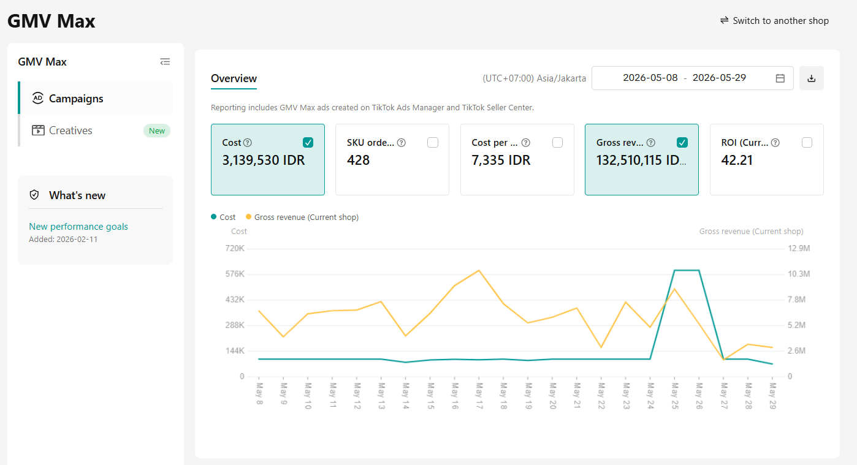Click the New badge next to Creatives
Viewport: 857px width, 465px height.
click(157, 130)
